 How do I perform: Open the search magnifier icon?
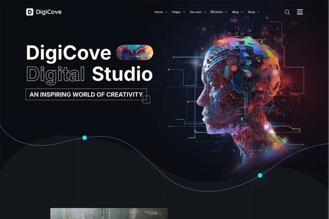point(287,12)
